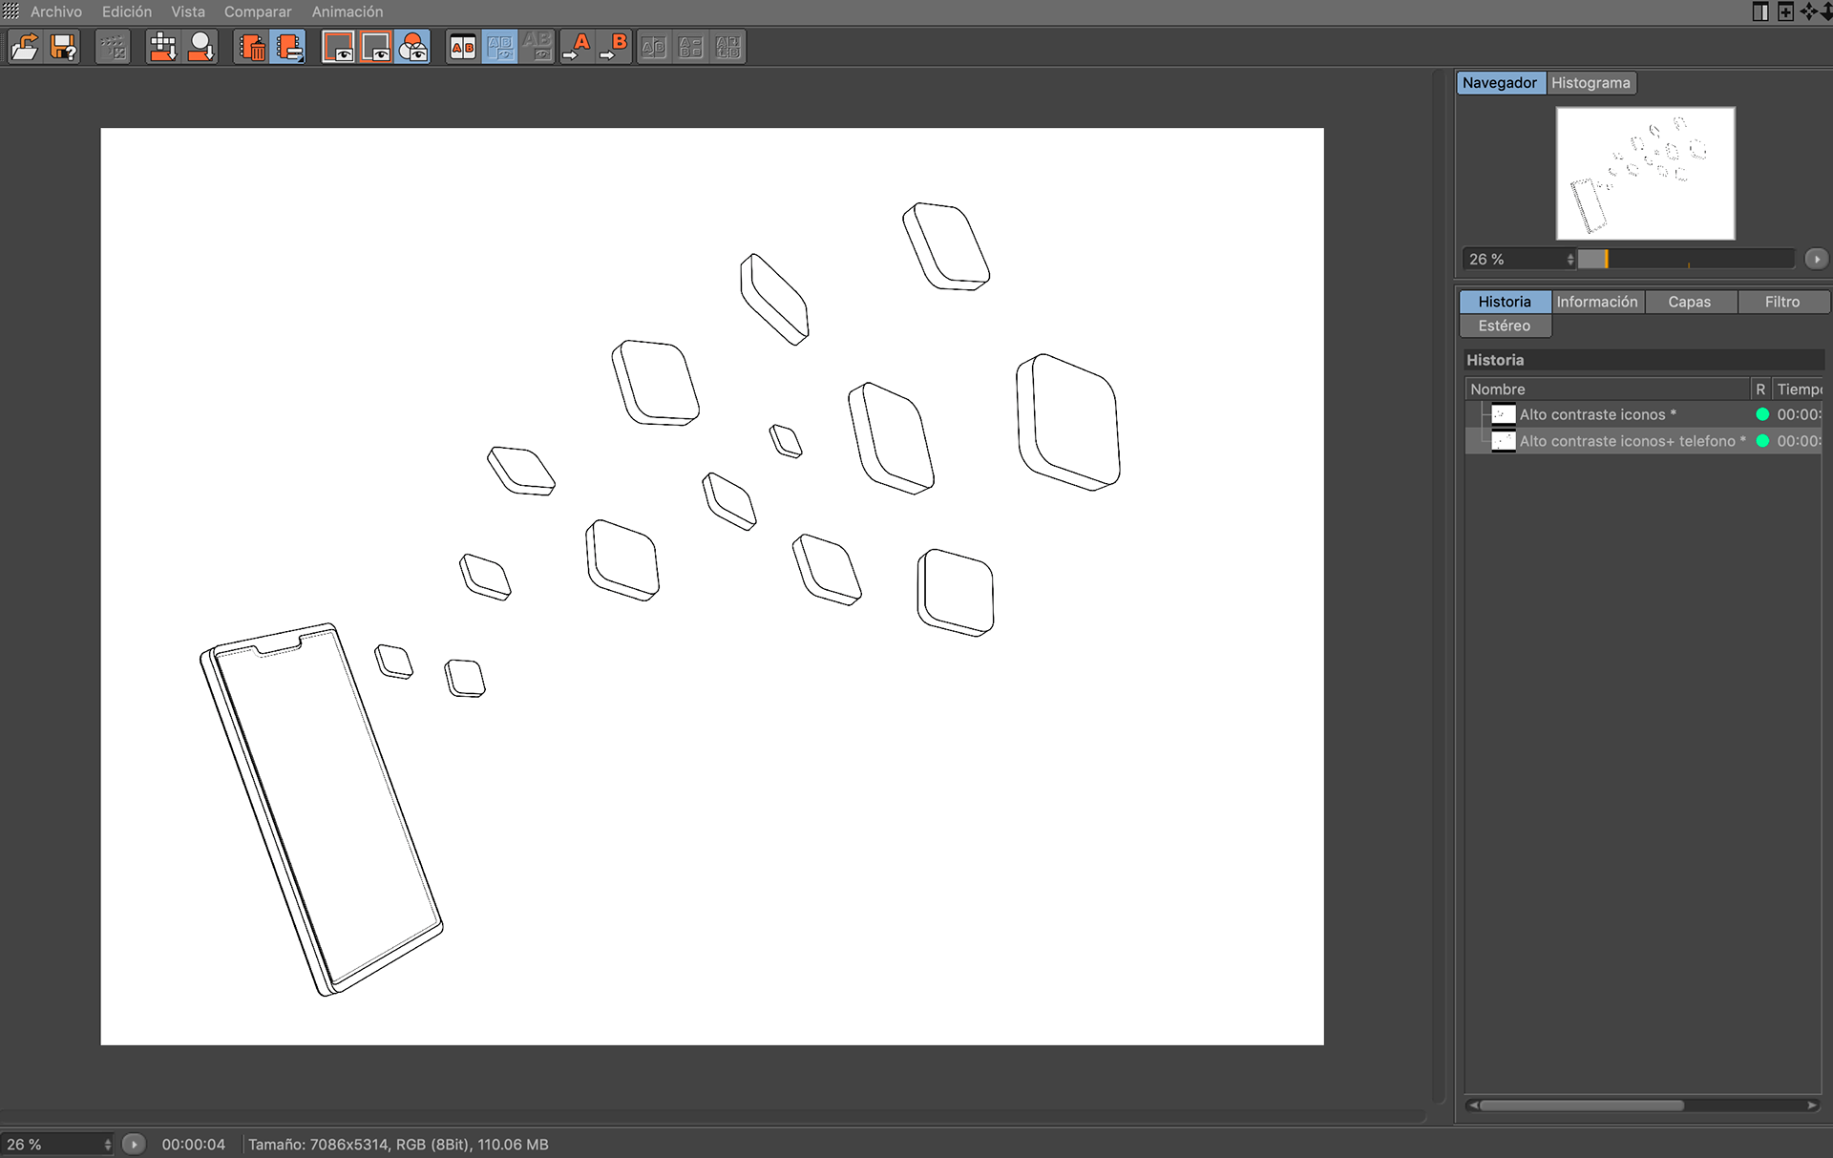This screenshot has width=1833, height=1158.
Task: Switch to the Capas tab
Action: click(x=1689, y=302)
